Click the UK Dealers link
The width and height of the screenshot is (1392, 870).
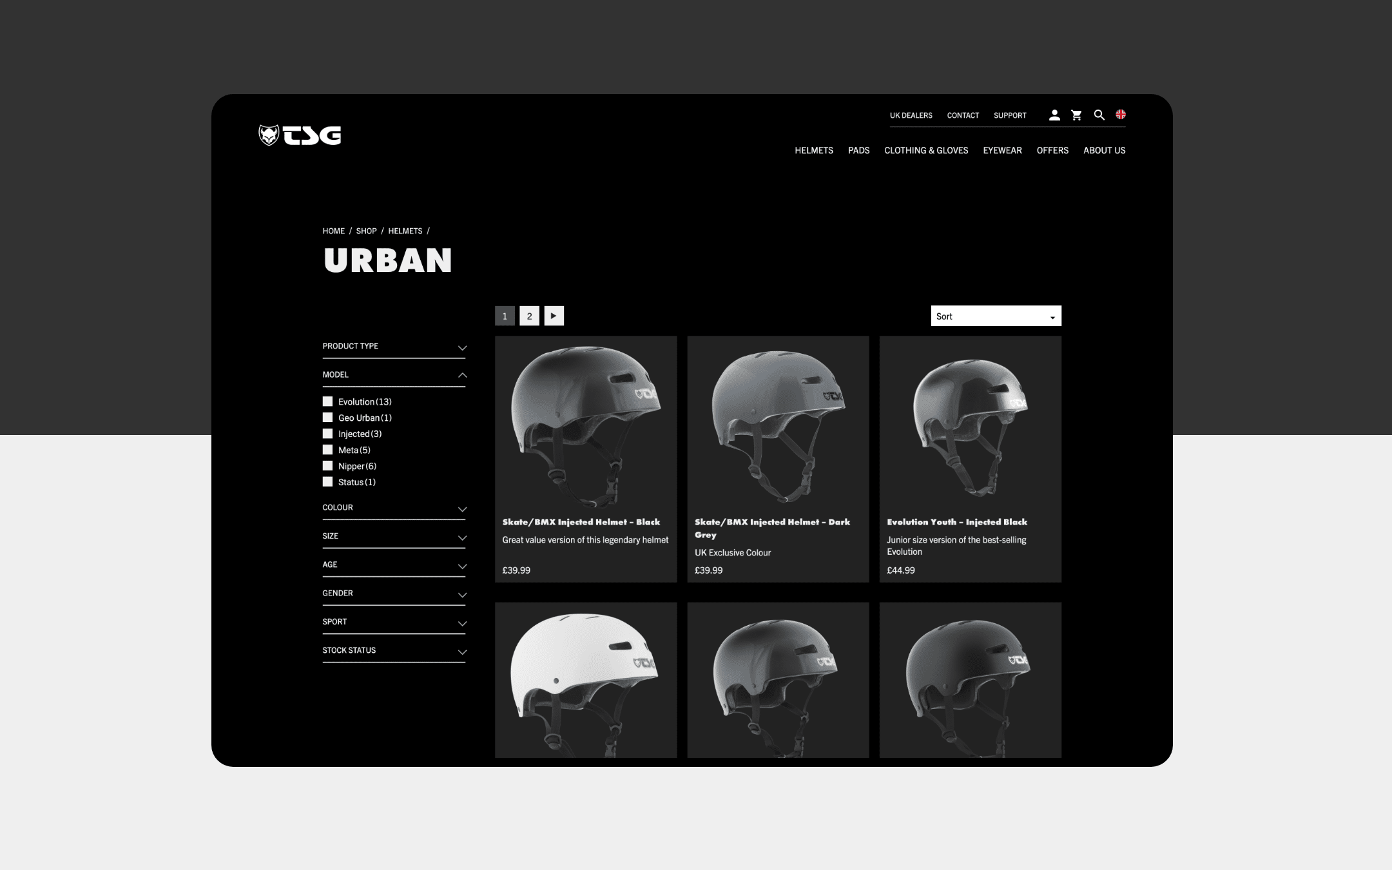point(911,115)
